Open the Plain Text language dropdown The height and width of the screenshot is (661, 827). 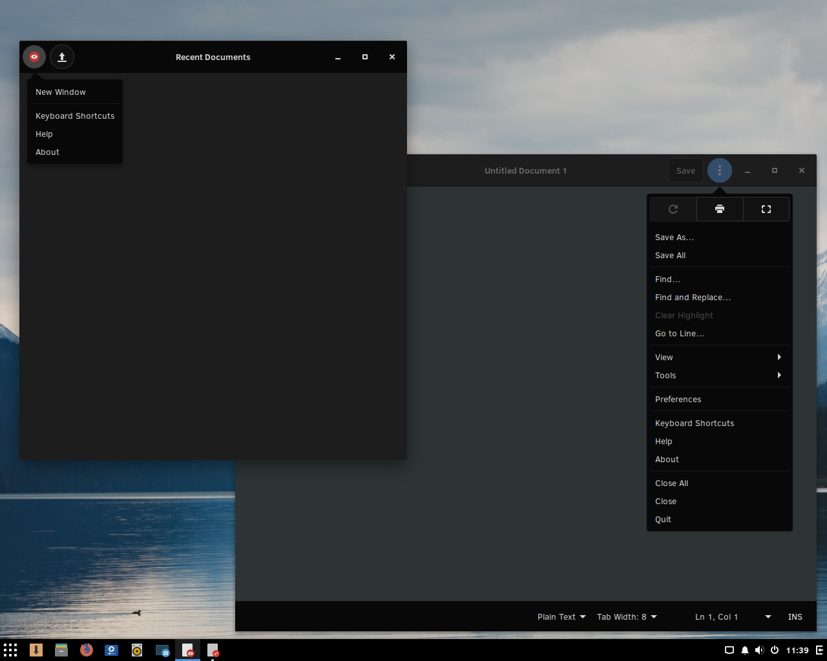coord(561,617)
